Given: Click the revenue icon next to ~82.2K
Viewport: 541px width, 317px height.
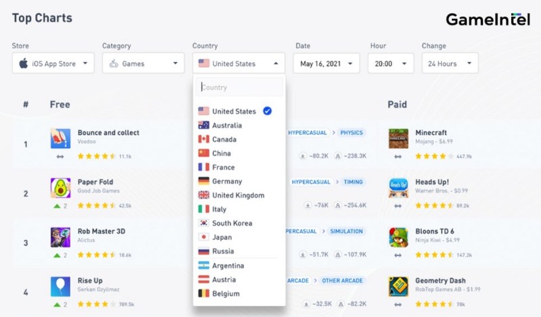Looking at the screenshot, I should (341, 304).
